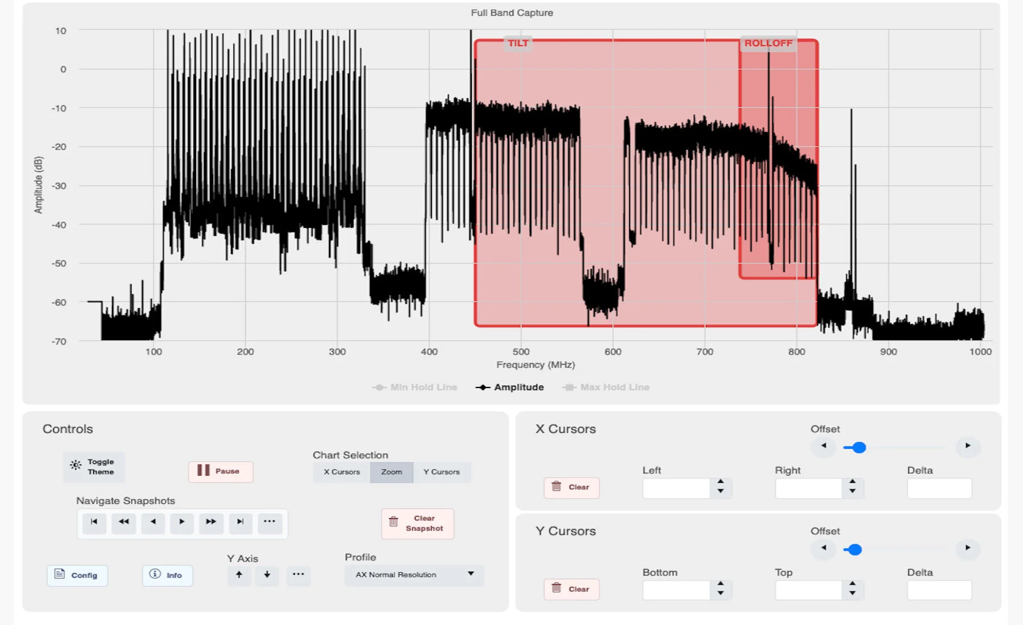The image size is (1023, 625).
Task: Skip to the last snapshot
Action: (x=240, y=523)
